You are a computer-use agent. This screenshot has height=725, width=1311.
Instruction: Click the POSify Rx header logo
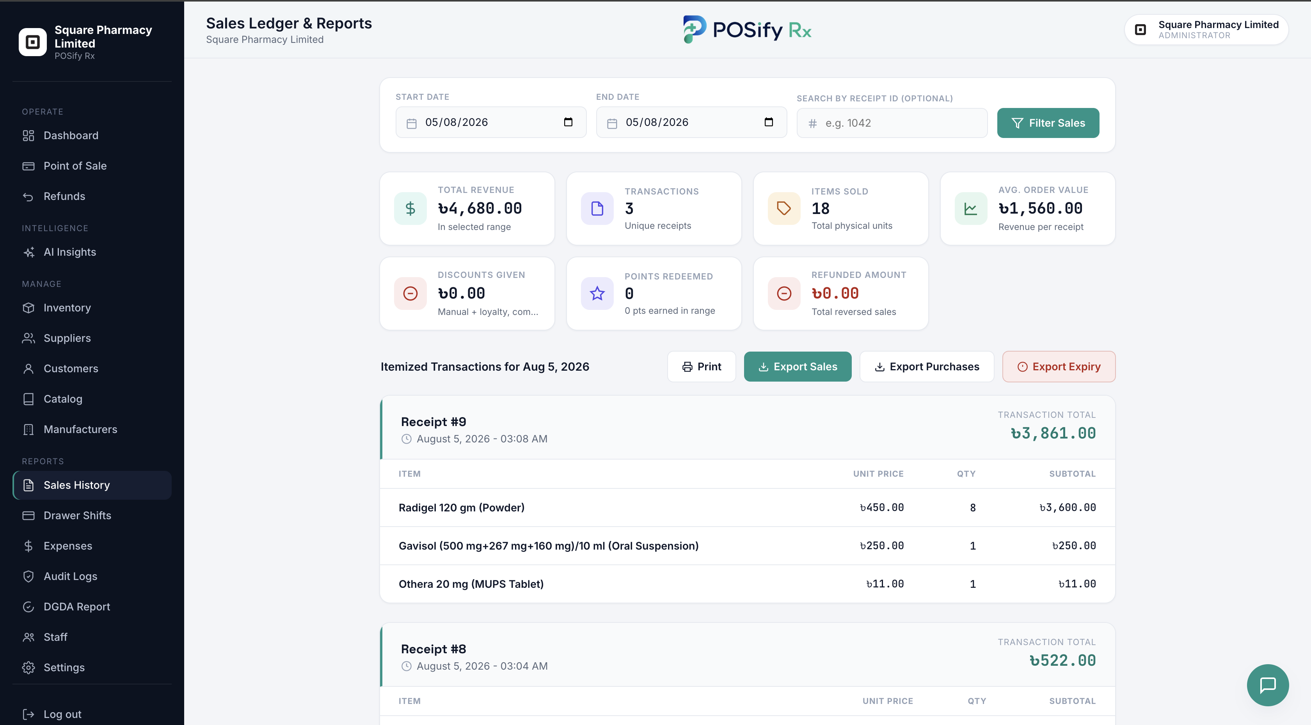746,30
